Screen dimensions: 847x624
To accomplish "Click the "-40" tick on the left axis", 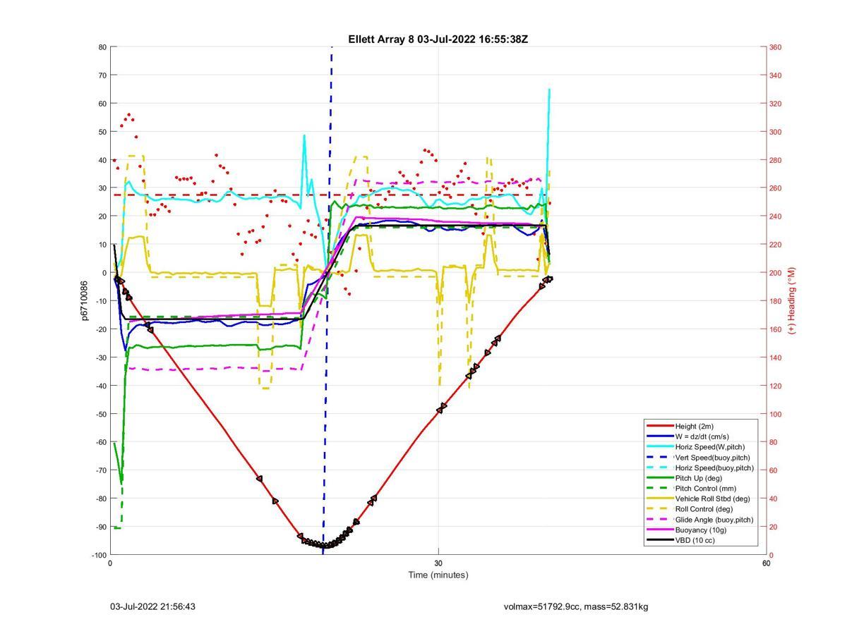I will [101, 386].
